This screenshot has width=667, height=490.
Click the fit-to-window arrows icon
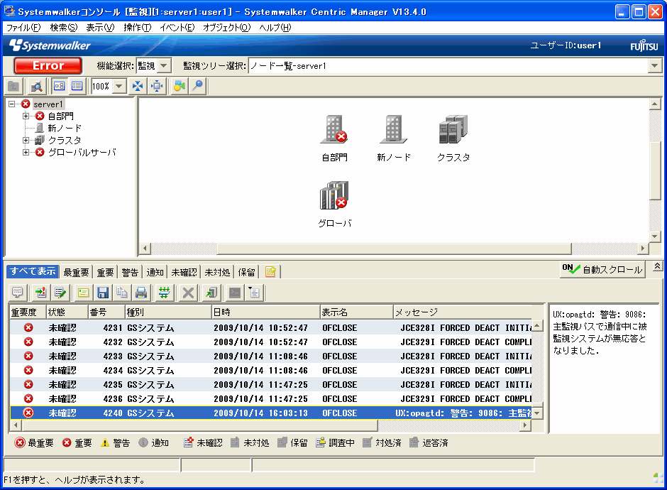click(138, 87)
